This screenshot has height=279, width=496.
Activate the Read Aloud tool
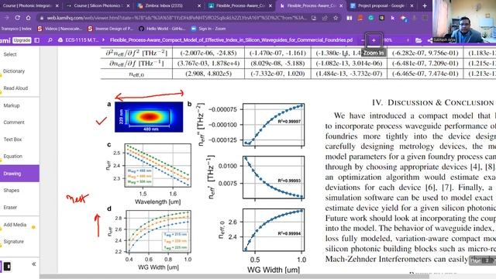click(x=15, y=88)
